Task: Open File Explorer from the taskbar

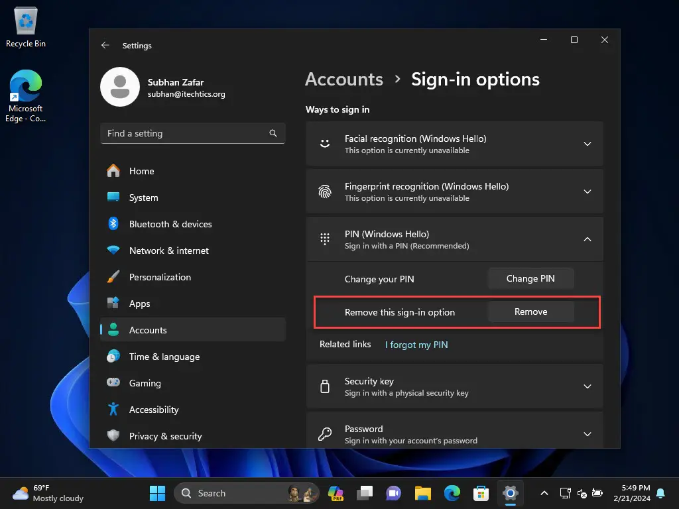Action: (422, 493)
